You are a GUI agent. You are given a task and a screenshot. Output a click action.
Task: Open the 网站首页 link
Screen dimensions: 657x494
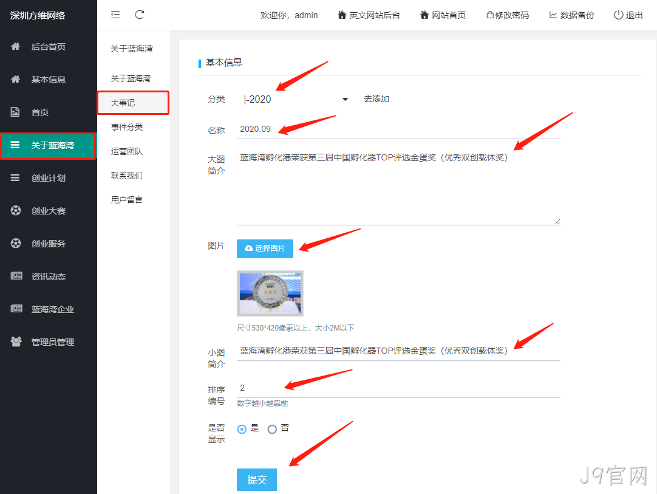(443, 15)
